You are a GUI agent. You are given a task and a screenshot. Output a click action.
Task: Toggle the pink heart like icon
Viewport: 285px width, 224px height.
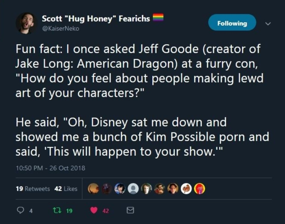point(95,211)
